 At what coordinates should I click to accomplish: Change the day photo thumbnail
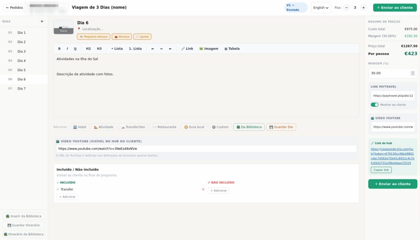point(64,27)
